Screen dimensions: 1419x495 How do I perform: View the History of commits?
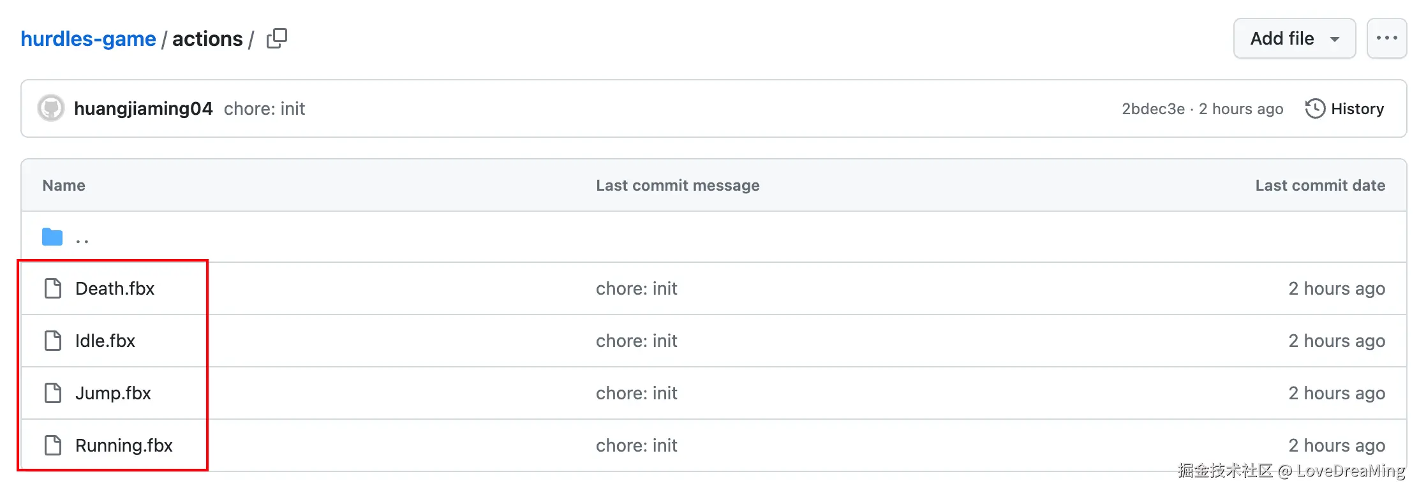[1356, 109]
